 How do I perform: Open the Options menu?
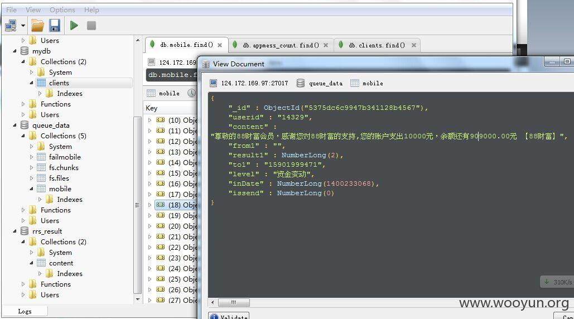tap(62, 10)
